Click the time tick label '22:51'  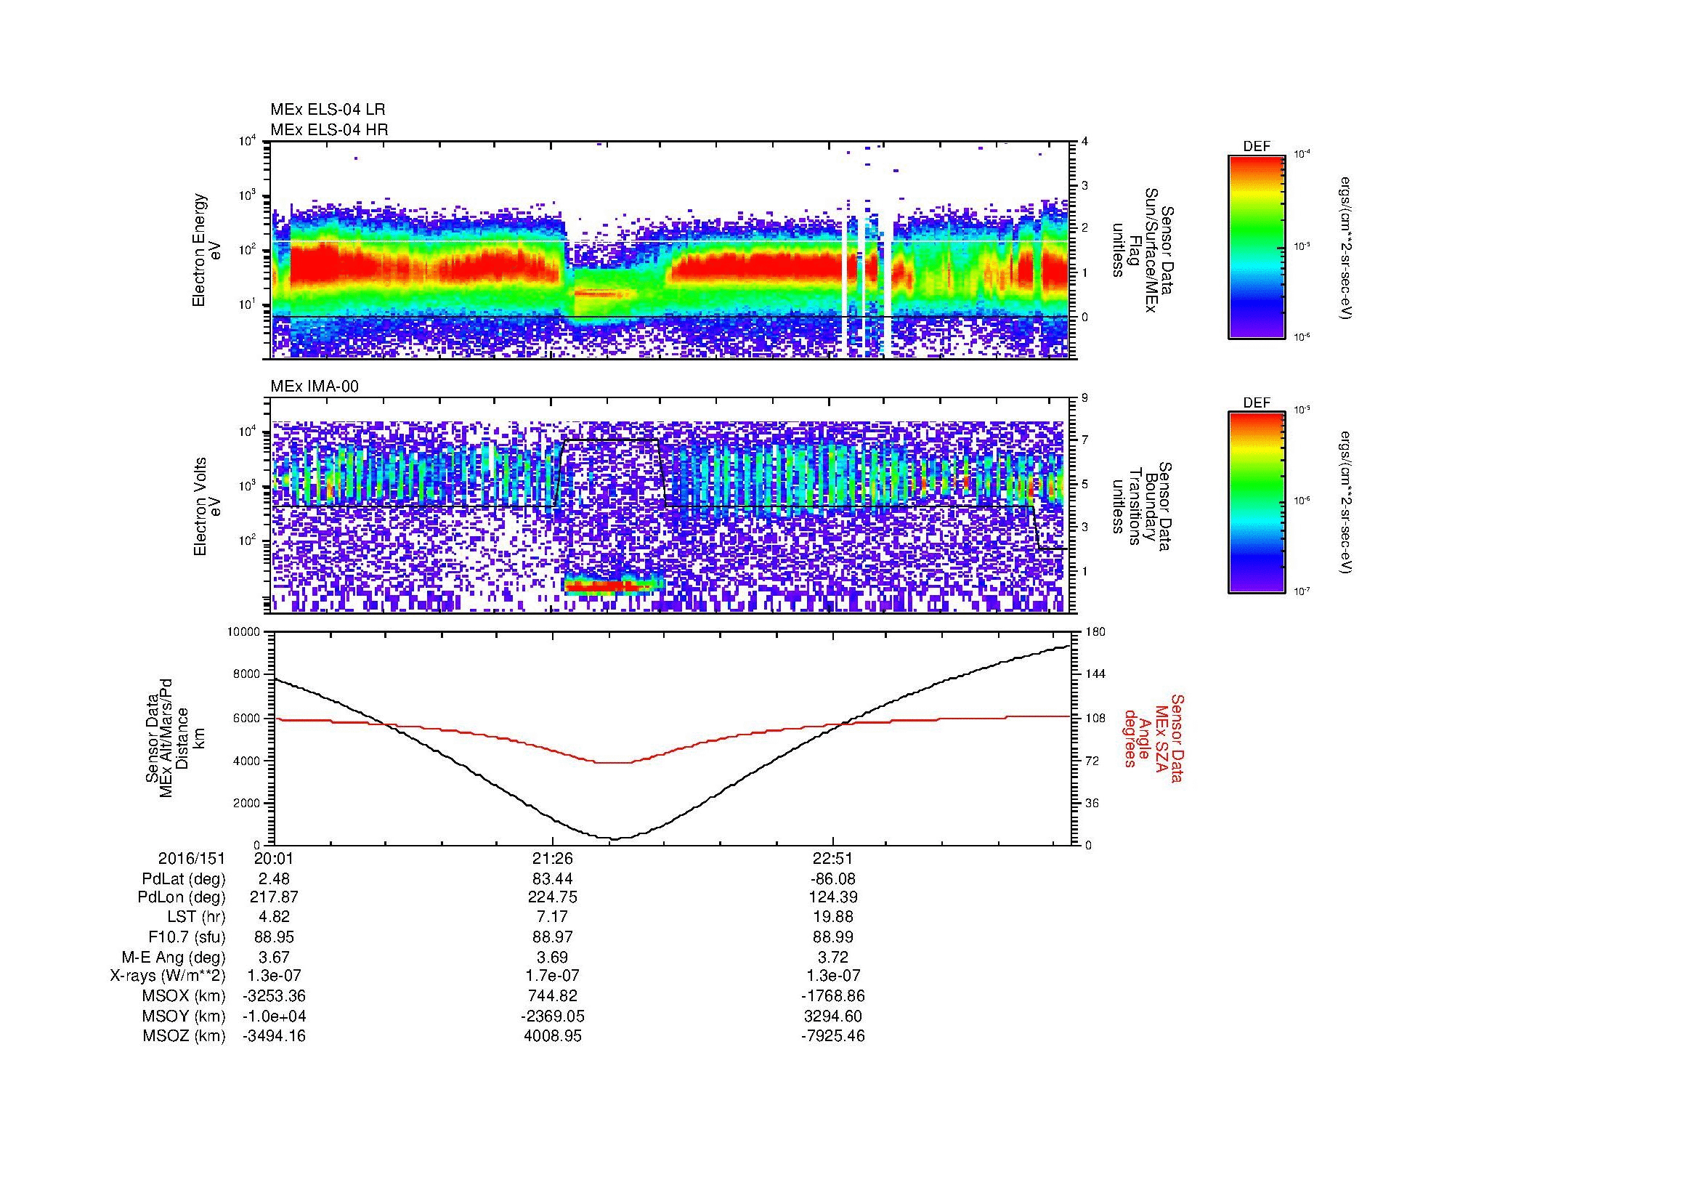point(833,858)
